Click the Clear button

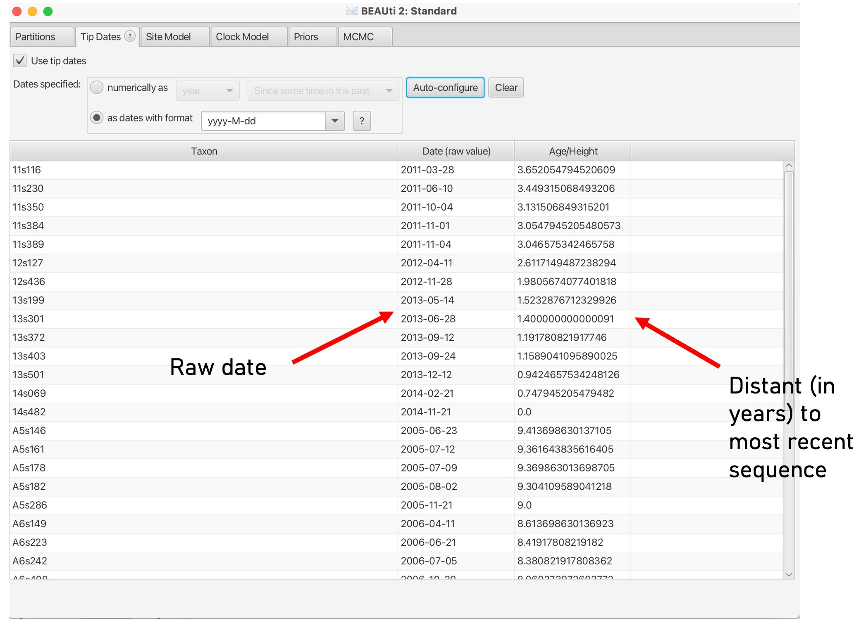(506, 88)
